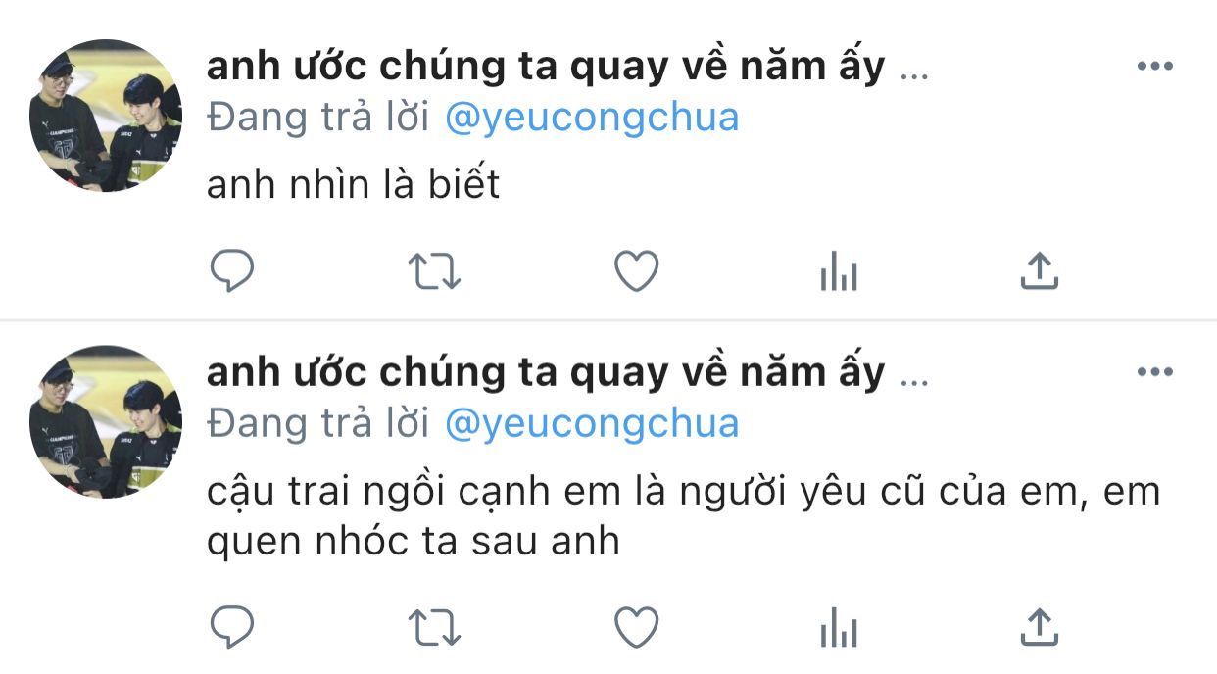
Task: Retweet the 'anh nhìn là biết' tweet
Action: click(433, 271)
